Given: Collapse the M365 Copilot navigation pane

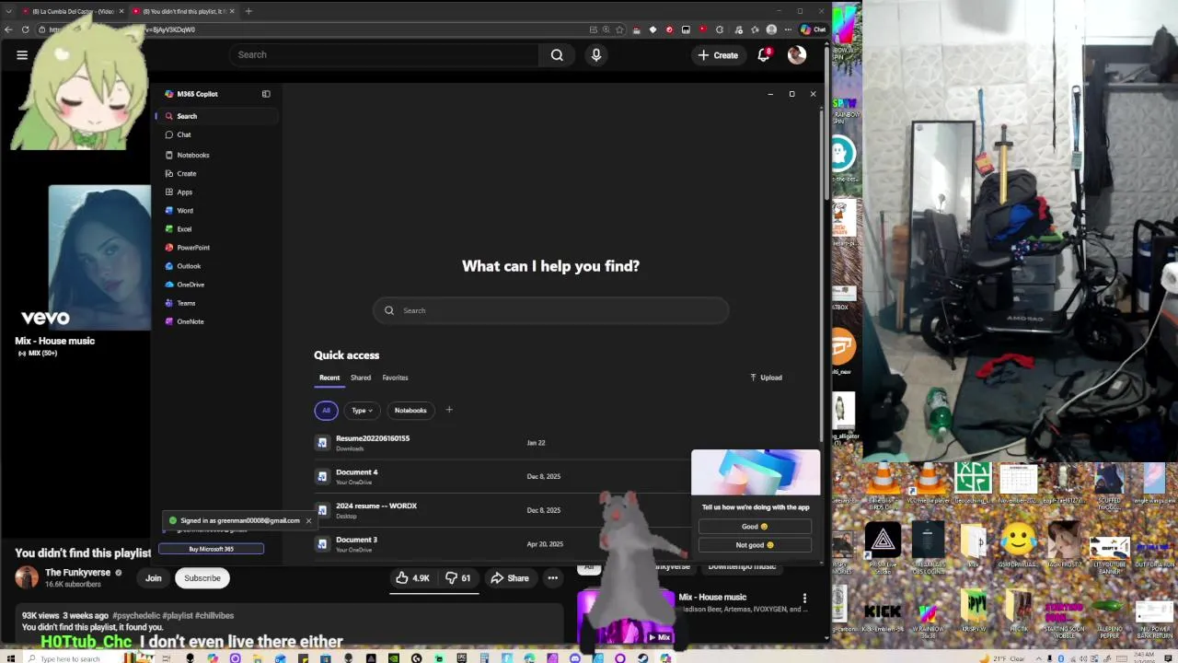Looking at the screenshot, I should [266, 94].
